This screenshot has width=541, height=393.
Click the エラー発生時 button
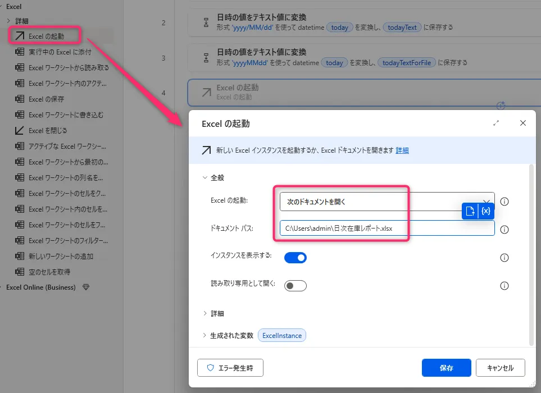230,368
